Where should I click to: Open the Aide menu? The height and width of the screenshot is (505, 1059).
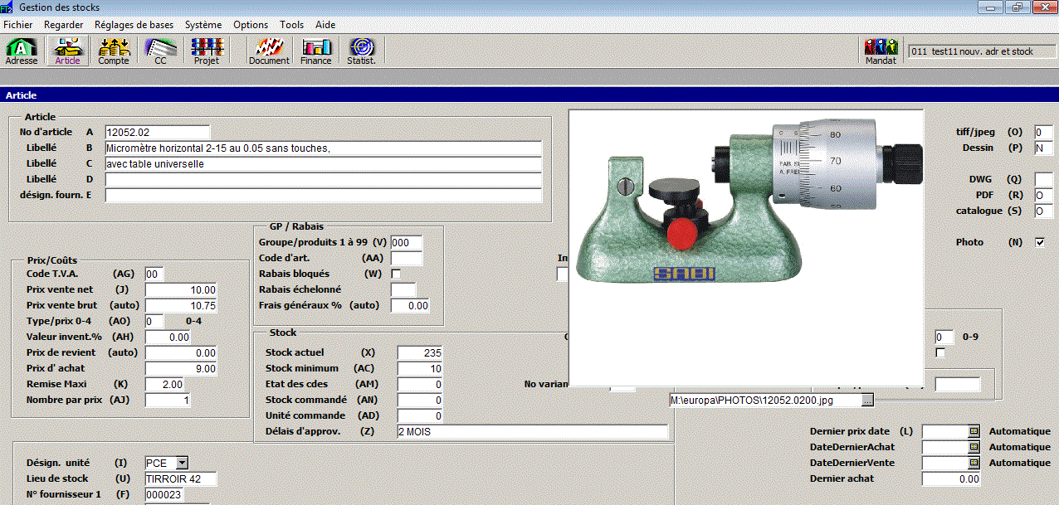coord(325,25)
